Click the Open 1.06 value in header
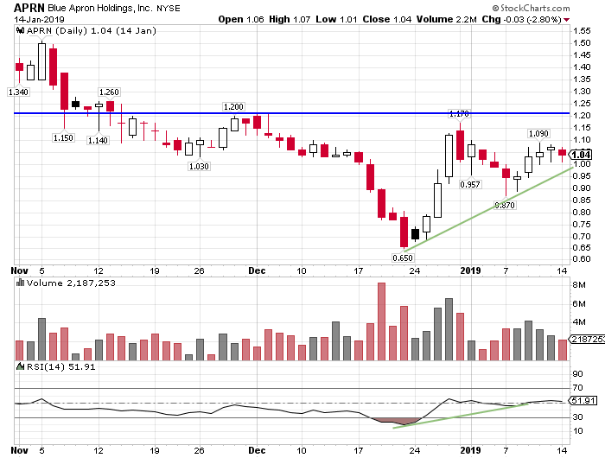The height and width of the screenshot is (458, 605). [241, 19]
